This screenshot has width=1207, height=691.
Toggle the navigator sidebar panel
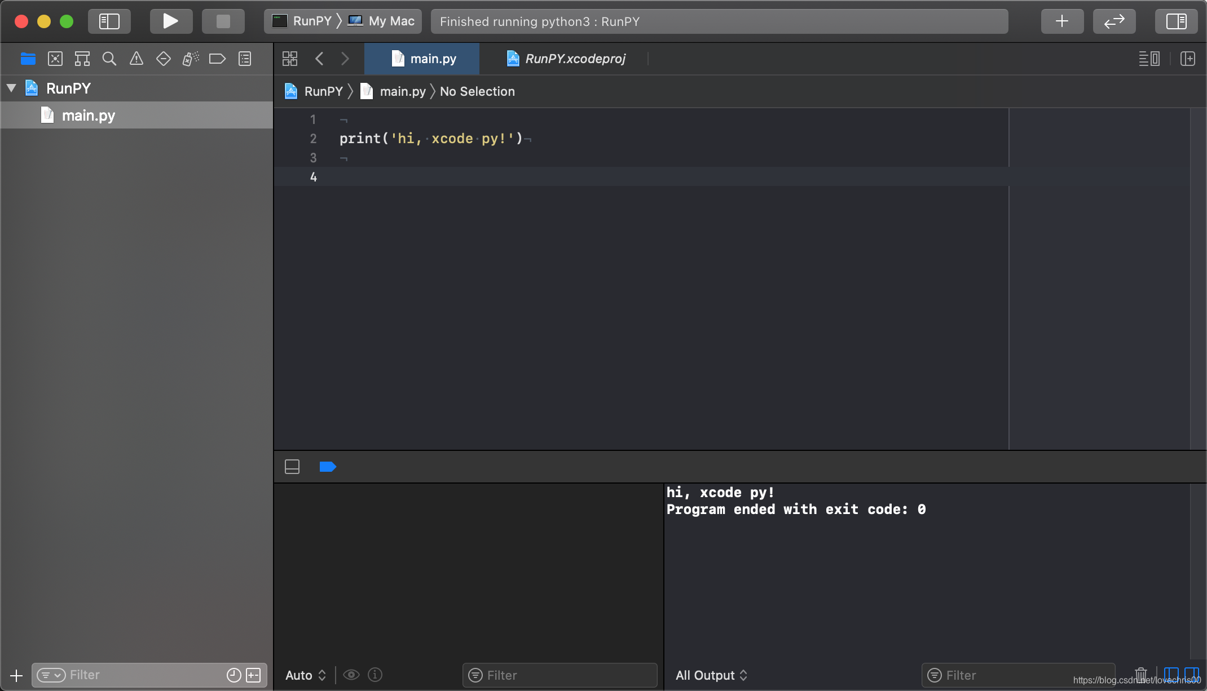tap(109, 21)
